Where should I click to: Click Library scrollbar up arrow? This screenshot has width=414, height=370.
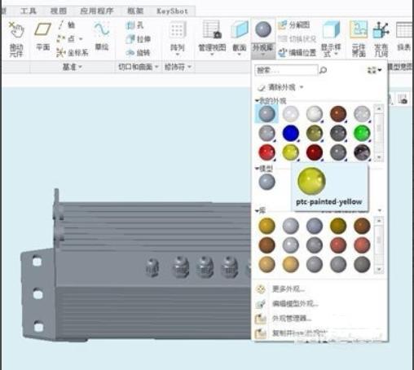(x=379, y=221)
